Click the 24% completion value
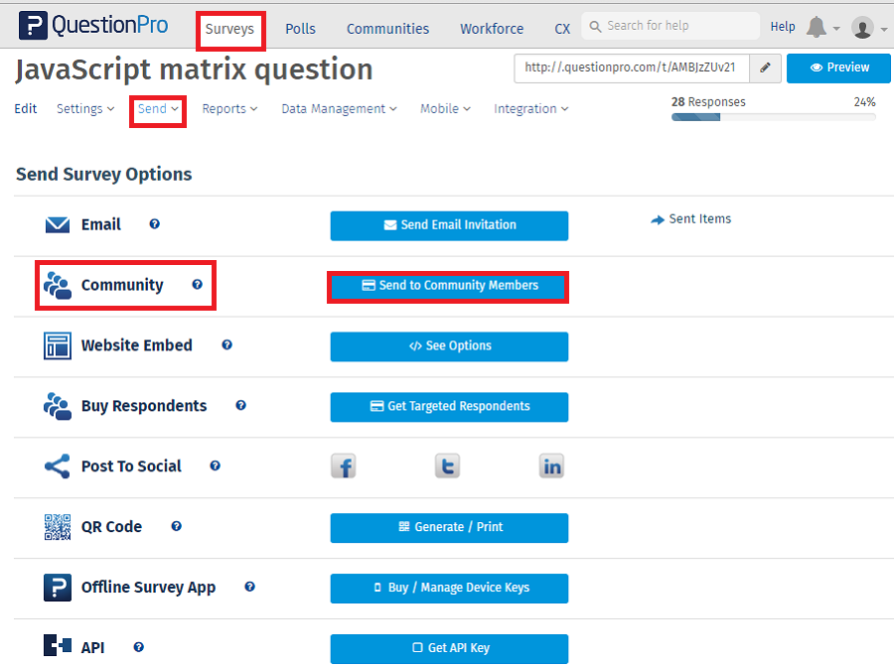 (864, 101)
